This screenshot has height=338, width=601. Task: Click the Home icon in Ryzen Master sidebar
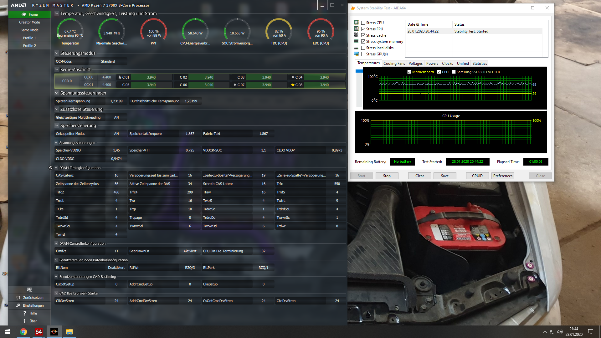coord(24,14)
